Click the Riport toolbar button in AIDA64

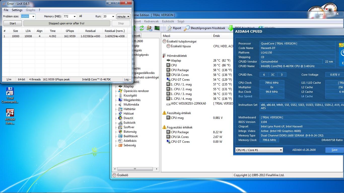tap(174, 28)
